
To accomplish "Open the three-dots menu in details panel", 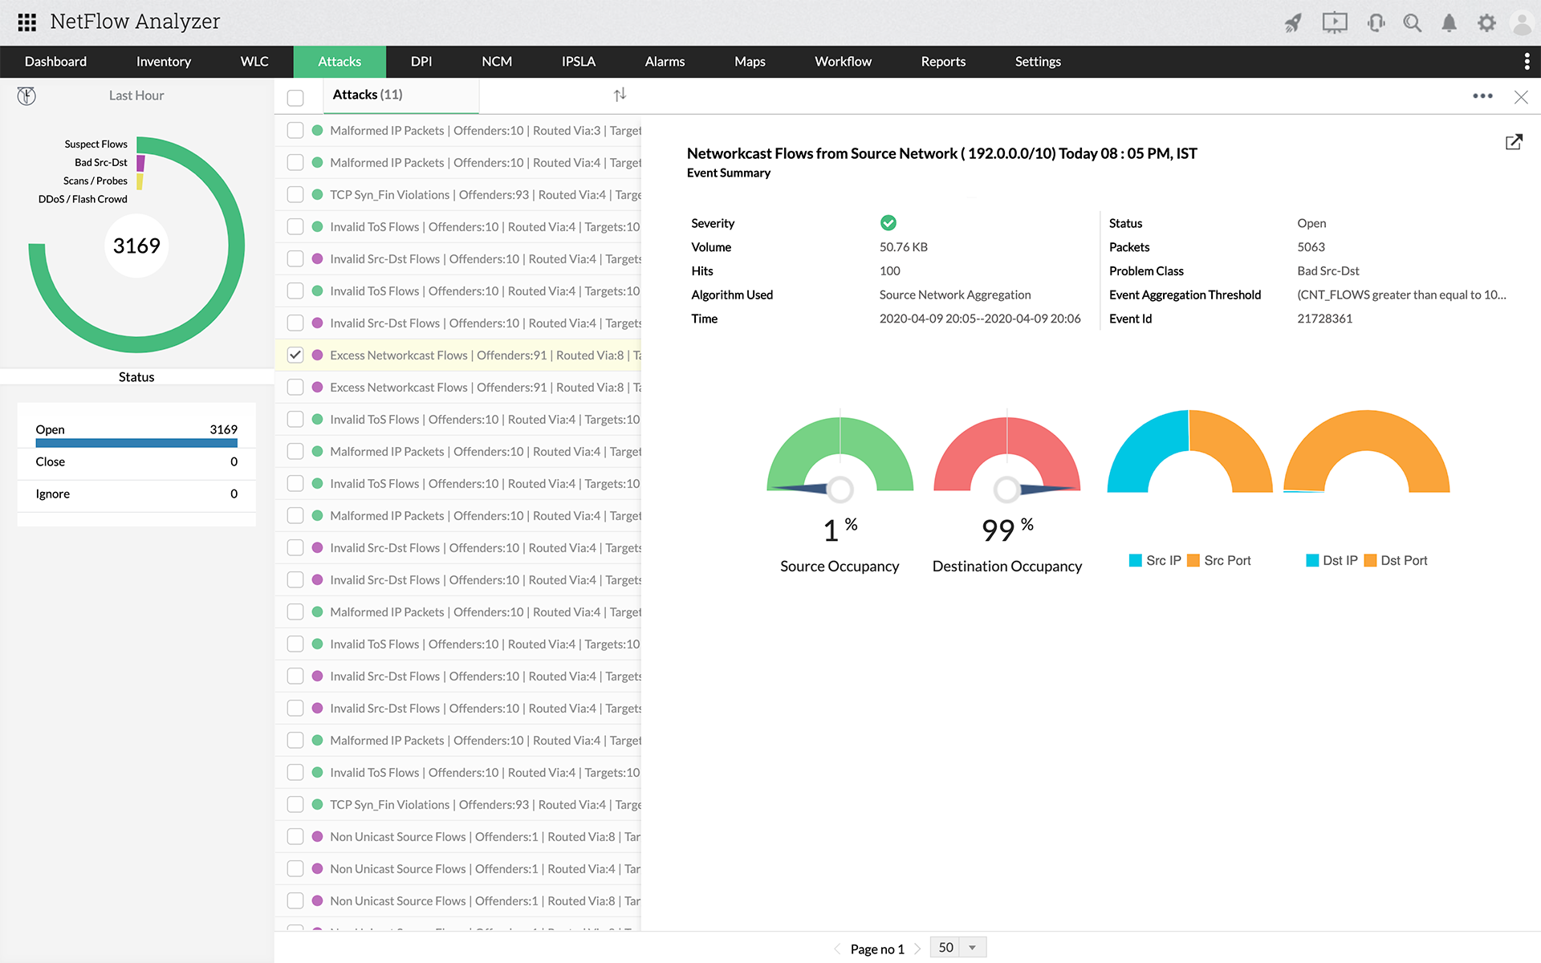I will click(1482, 96).
